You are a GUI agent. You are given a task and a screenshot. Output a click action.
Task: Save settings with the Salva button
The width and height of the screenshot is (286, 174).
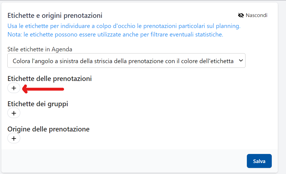pos(259,161)
